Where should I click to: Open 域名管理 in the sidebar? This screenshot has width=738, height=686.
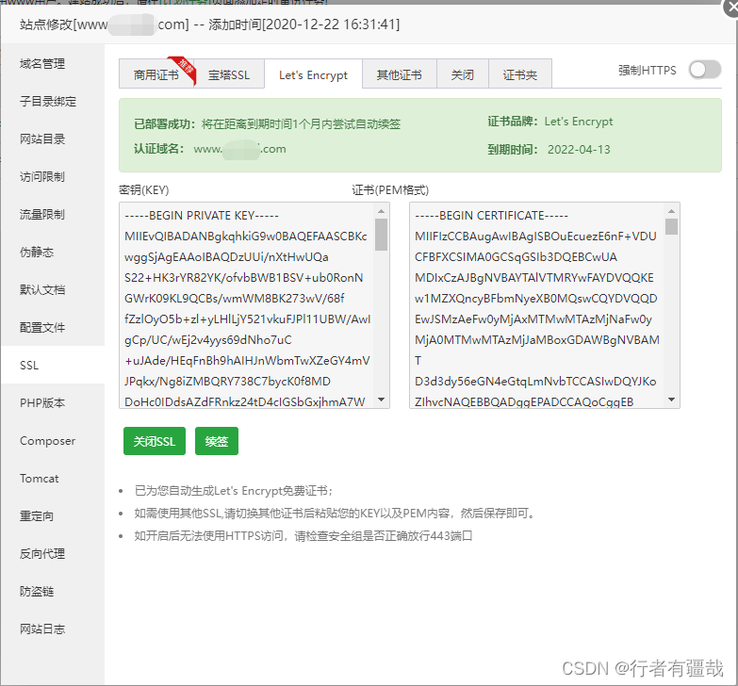click(42, 64)
